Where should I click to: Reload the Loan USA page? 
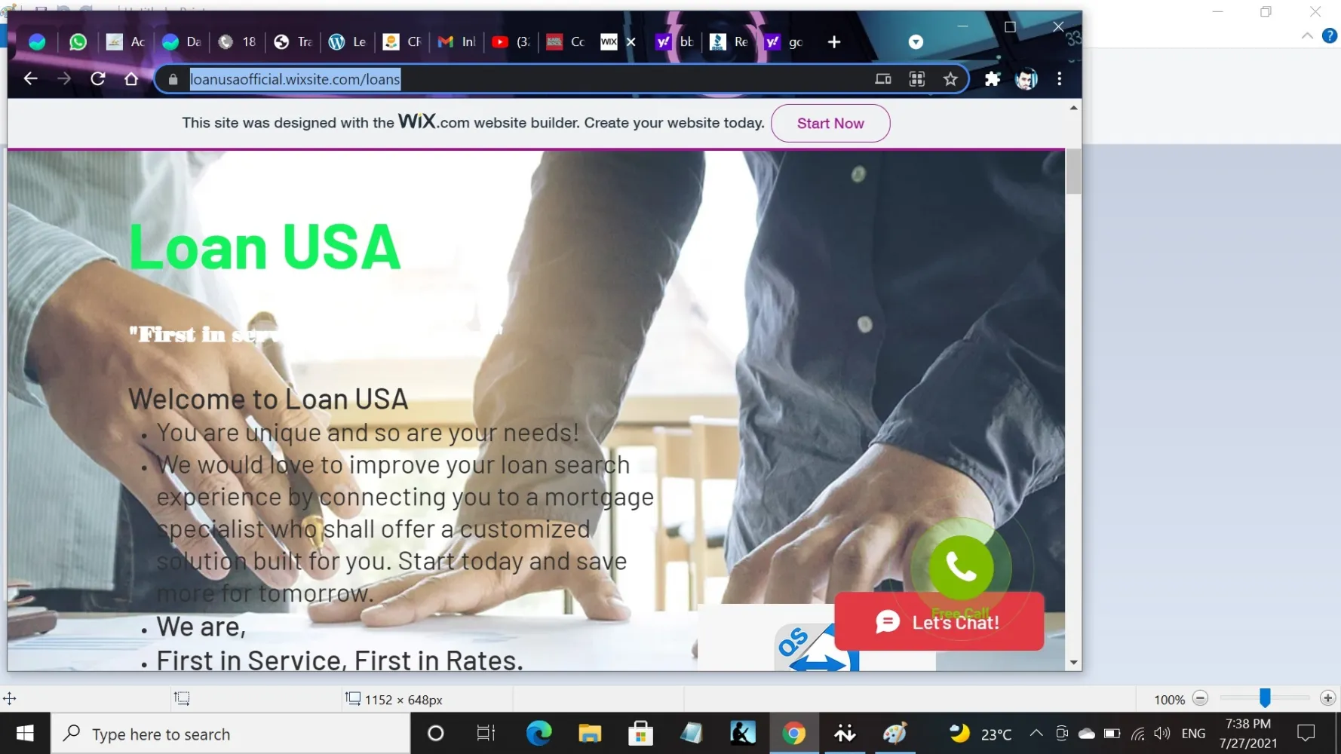(97, 78)
